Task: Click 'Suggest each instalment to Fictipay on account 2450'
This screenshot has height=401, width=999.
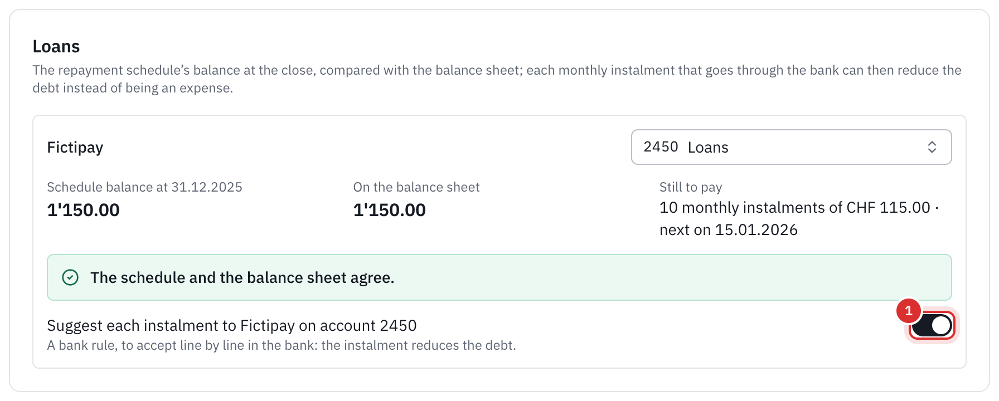Action: coord(232,325)
